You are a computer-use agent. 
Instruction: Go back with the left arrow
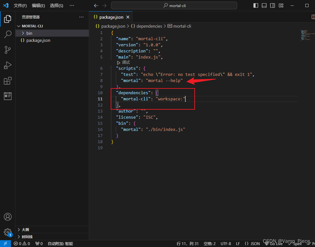pos(96,5)
